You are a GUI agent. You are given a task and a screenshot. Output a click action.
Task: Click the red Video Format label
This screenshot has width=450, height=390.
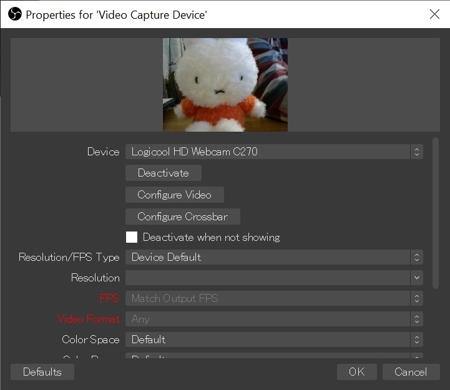tap(89, 319)
